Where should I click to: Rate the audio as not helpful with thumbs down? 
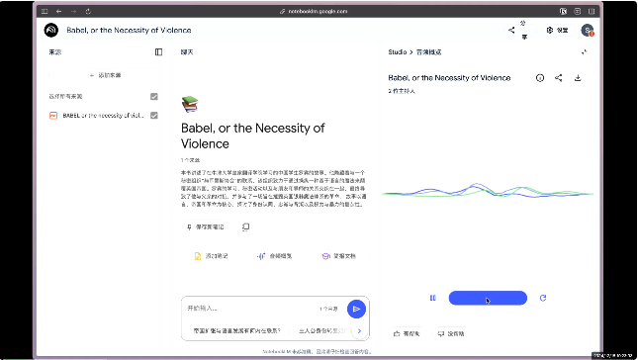tap(451, 333)
